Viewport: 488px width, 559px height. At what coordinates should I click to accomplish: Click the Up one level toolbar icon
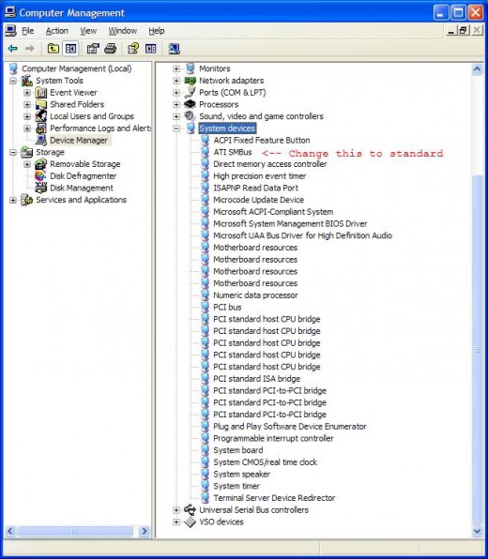53,48
